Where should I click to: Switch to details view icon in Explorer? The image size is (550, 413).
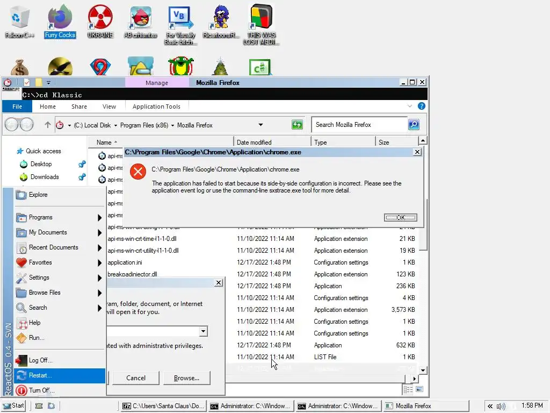click(x=408, y=389)
